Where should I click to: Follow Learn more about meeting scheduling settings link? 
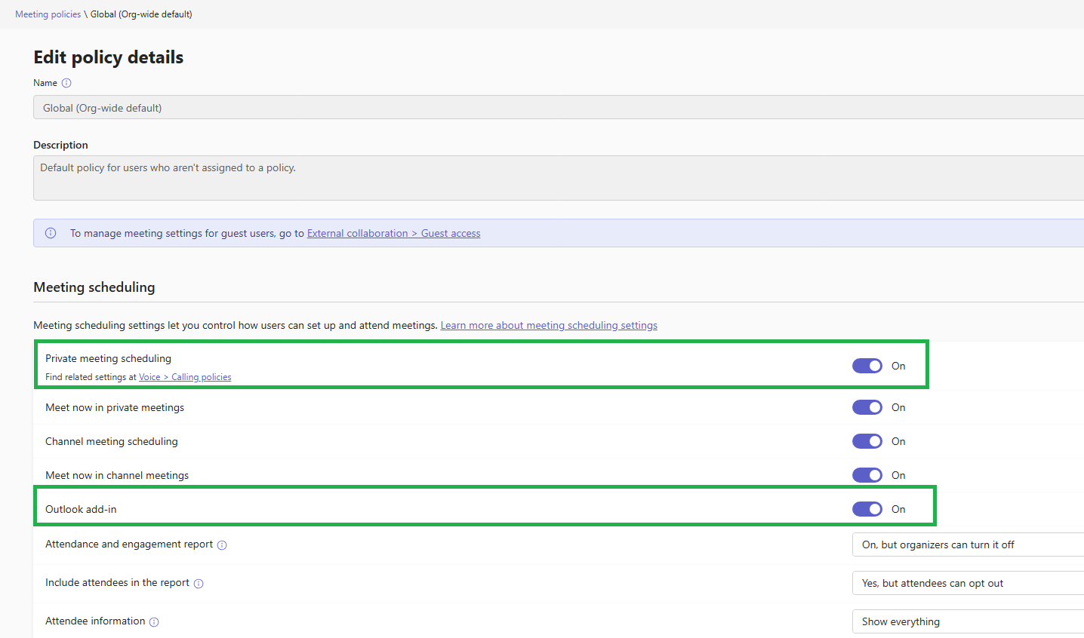click(x=549, y=325)
